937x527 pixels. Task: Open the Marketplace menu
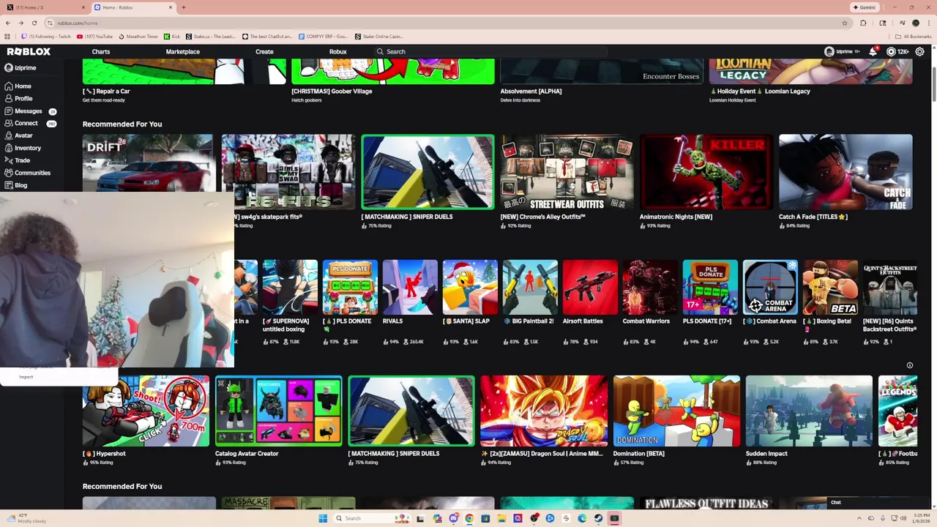coord(183,51)
